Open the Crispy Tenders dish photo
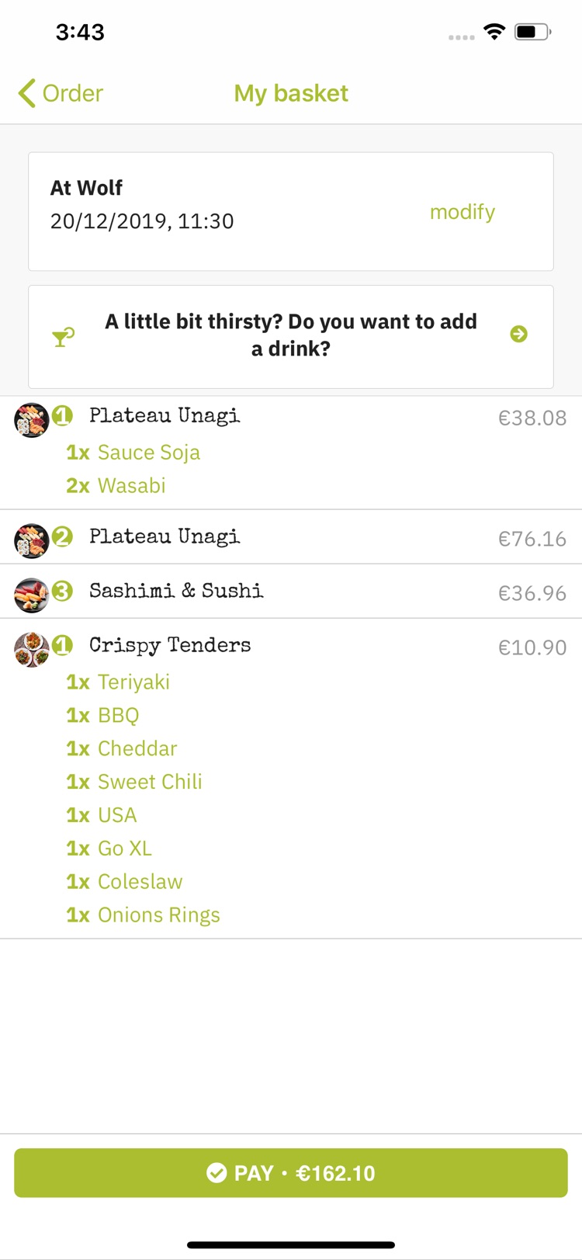The height and width of the screenshot is (1260, 582). (32, 650)
